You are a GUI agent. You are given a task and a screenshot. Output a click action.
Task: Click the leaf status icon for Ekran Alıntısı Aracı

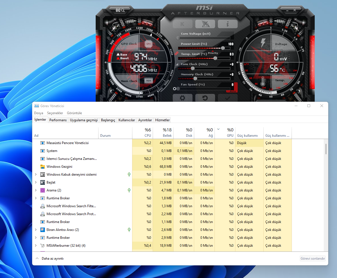129,230
